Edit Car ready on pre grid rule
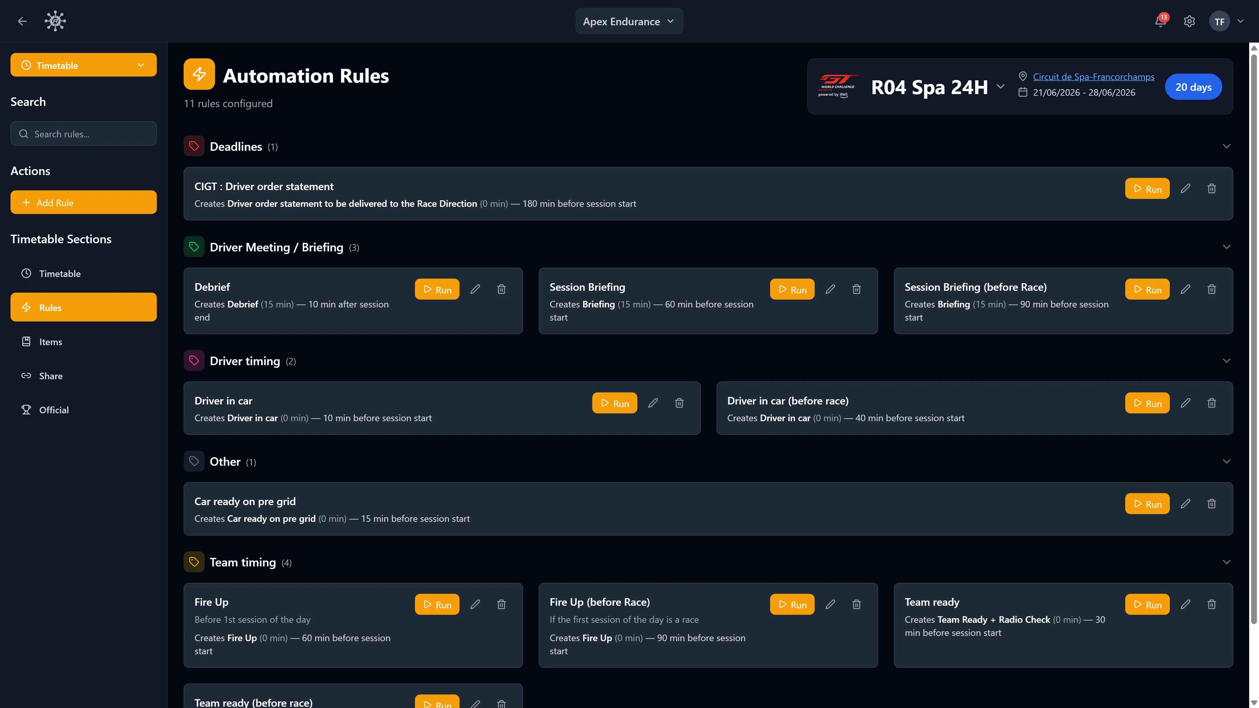Viewport: 1259px width, 708px height. (1185, 504)
